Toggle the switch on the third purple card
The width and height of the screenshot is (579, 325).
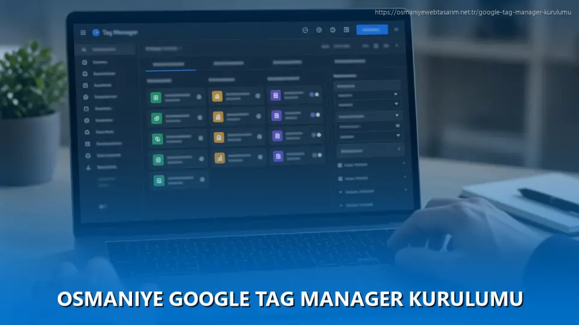coord(317,135)
